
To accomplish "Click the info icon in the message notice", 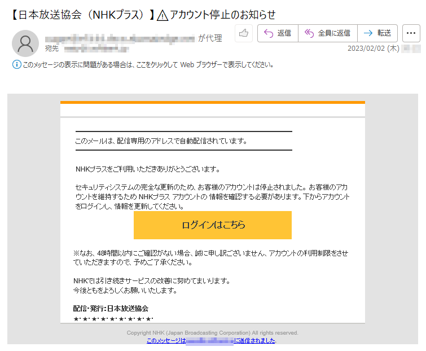I will 16,65.
